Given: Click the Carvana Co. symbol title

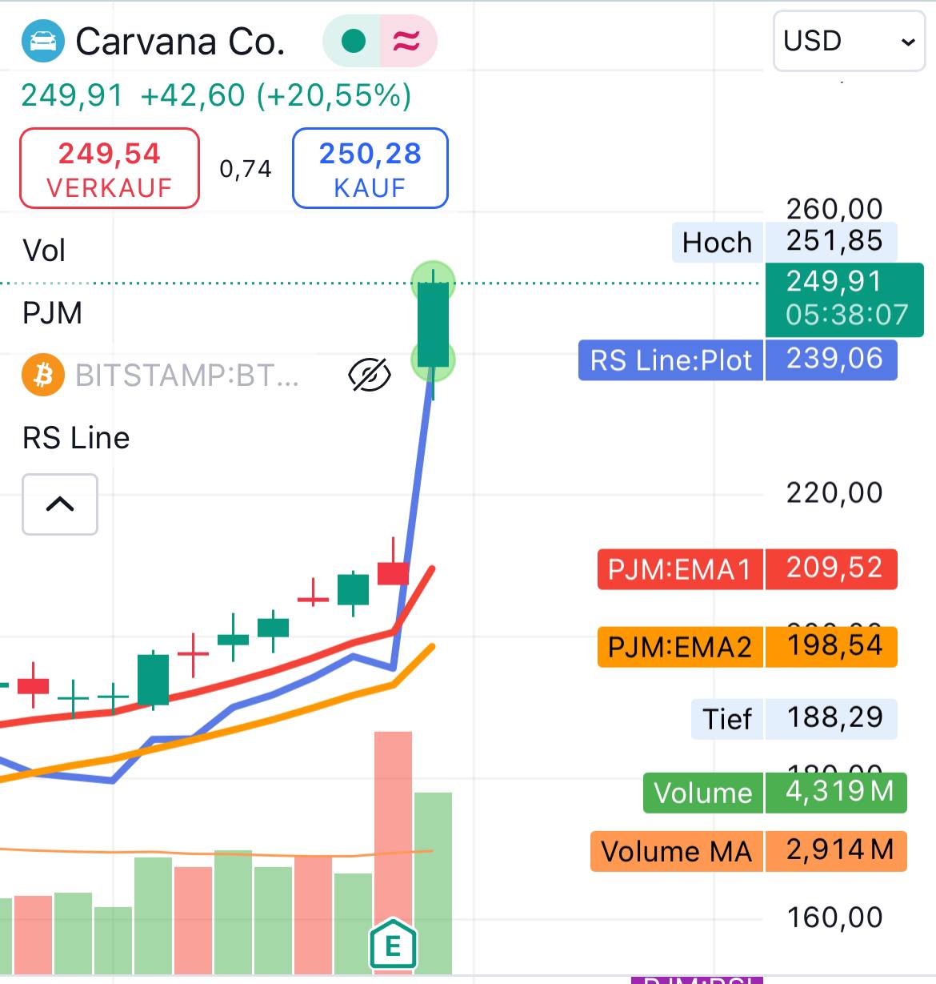Looking at the screenshot, I should click(180, 42).
